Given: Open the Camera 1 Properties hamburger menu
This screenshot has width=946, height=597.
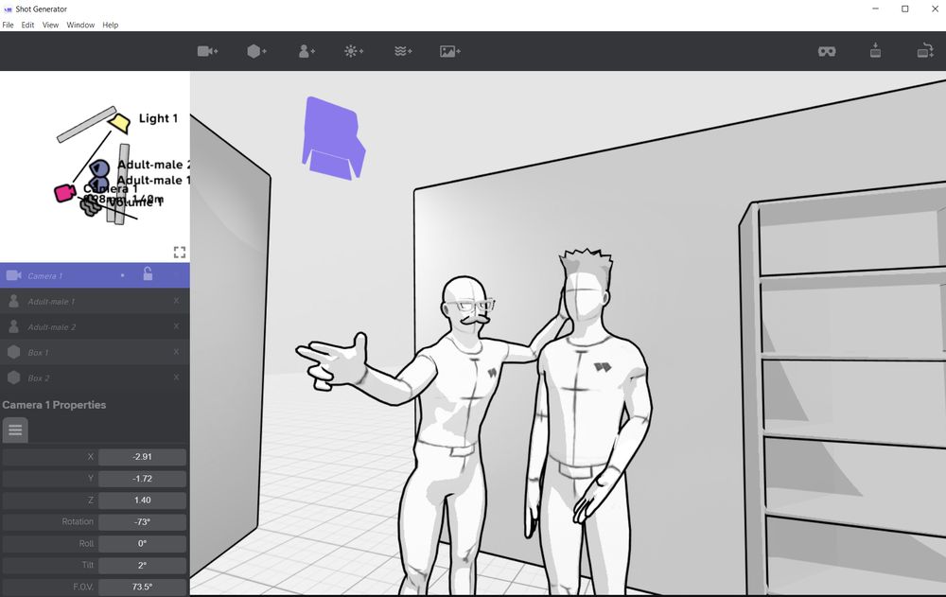Looking at the screenshot, I should [x=15, y=430].
